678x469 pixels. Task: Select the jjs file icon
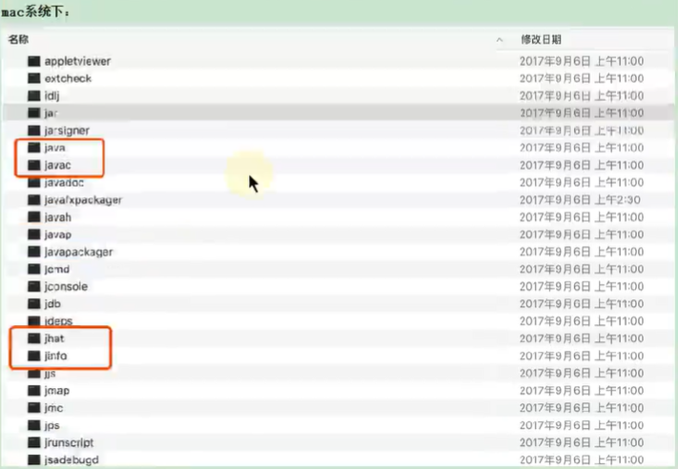34,373
